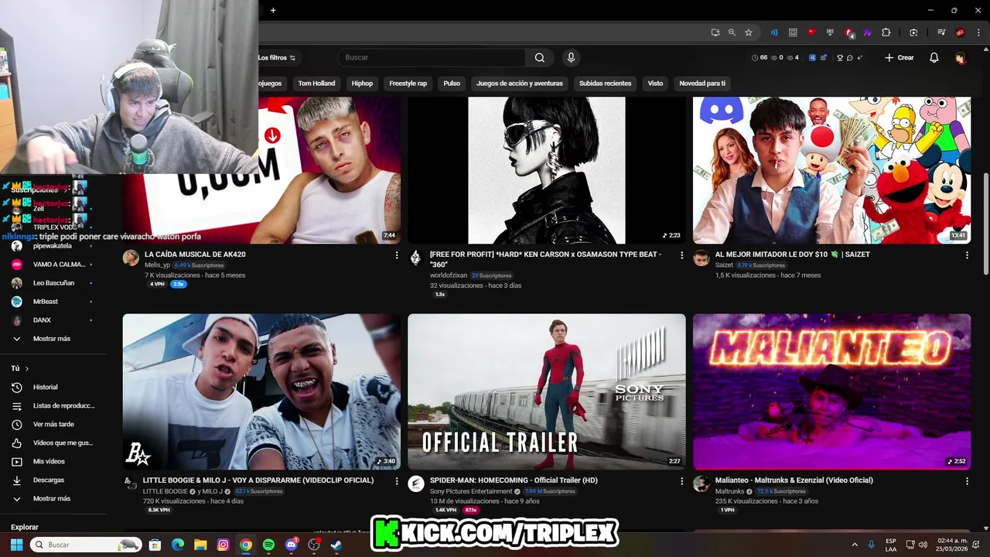
Task: Open Discord from the taskbar
Action: pyautogui.click(x=292, y=545)
